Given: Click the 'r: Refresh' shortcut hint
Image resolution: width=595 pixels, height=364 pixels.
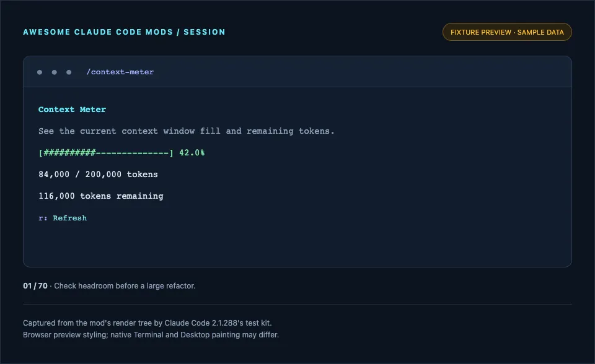Looking at the screenshot, I should coord(63,218).
